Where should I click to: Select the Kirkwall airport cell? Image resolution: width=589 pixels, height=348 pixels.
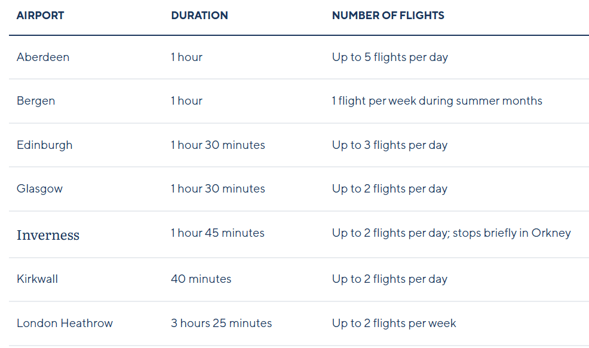pyautogui.click(x=37, y=279)
